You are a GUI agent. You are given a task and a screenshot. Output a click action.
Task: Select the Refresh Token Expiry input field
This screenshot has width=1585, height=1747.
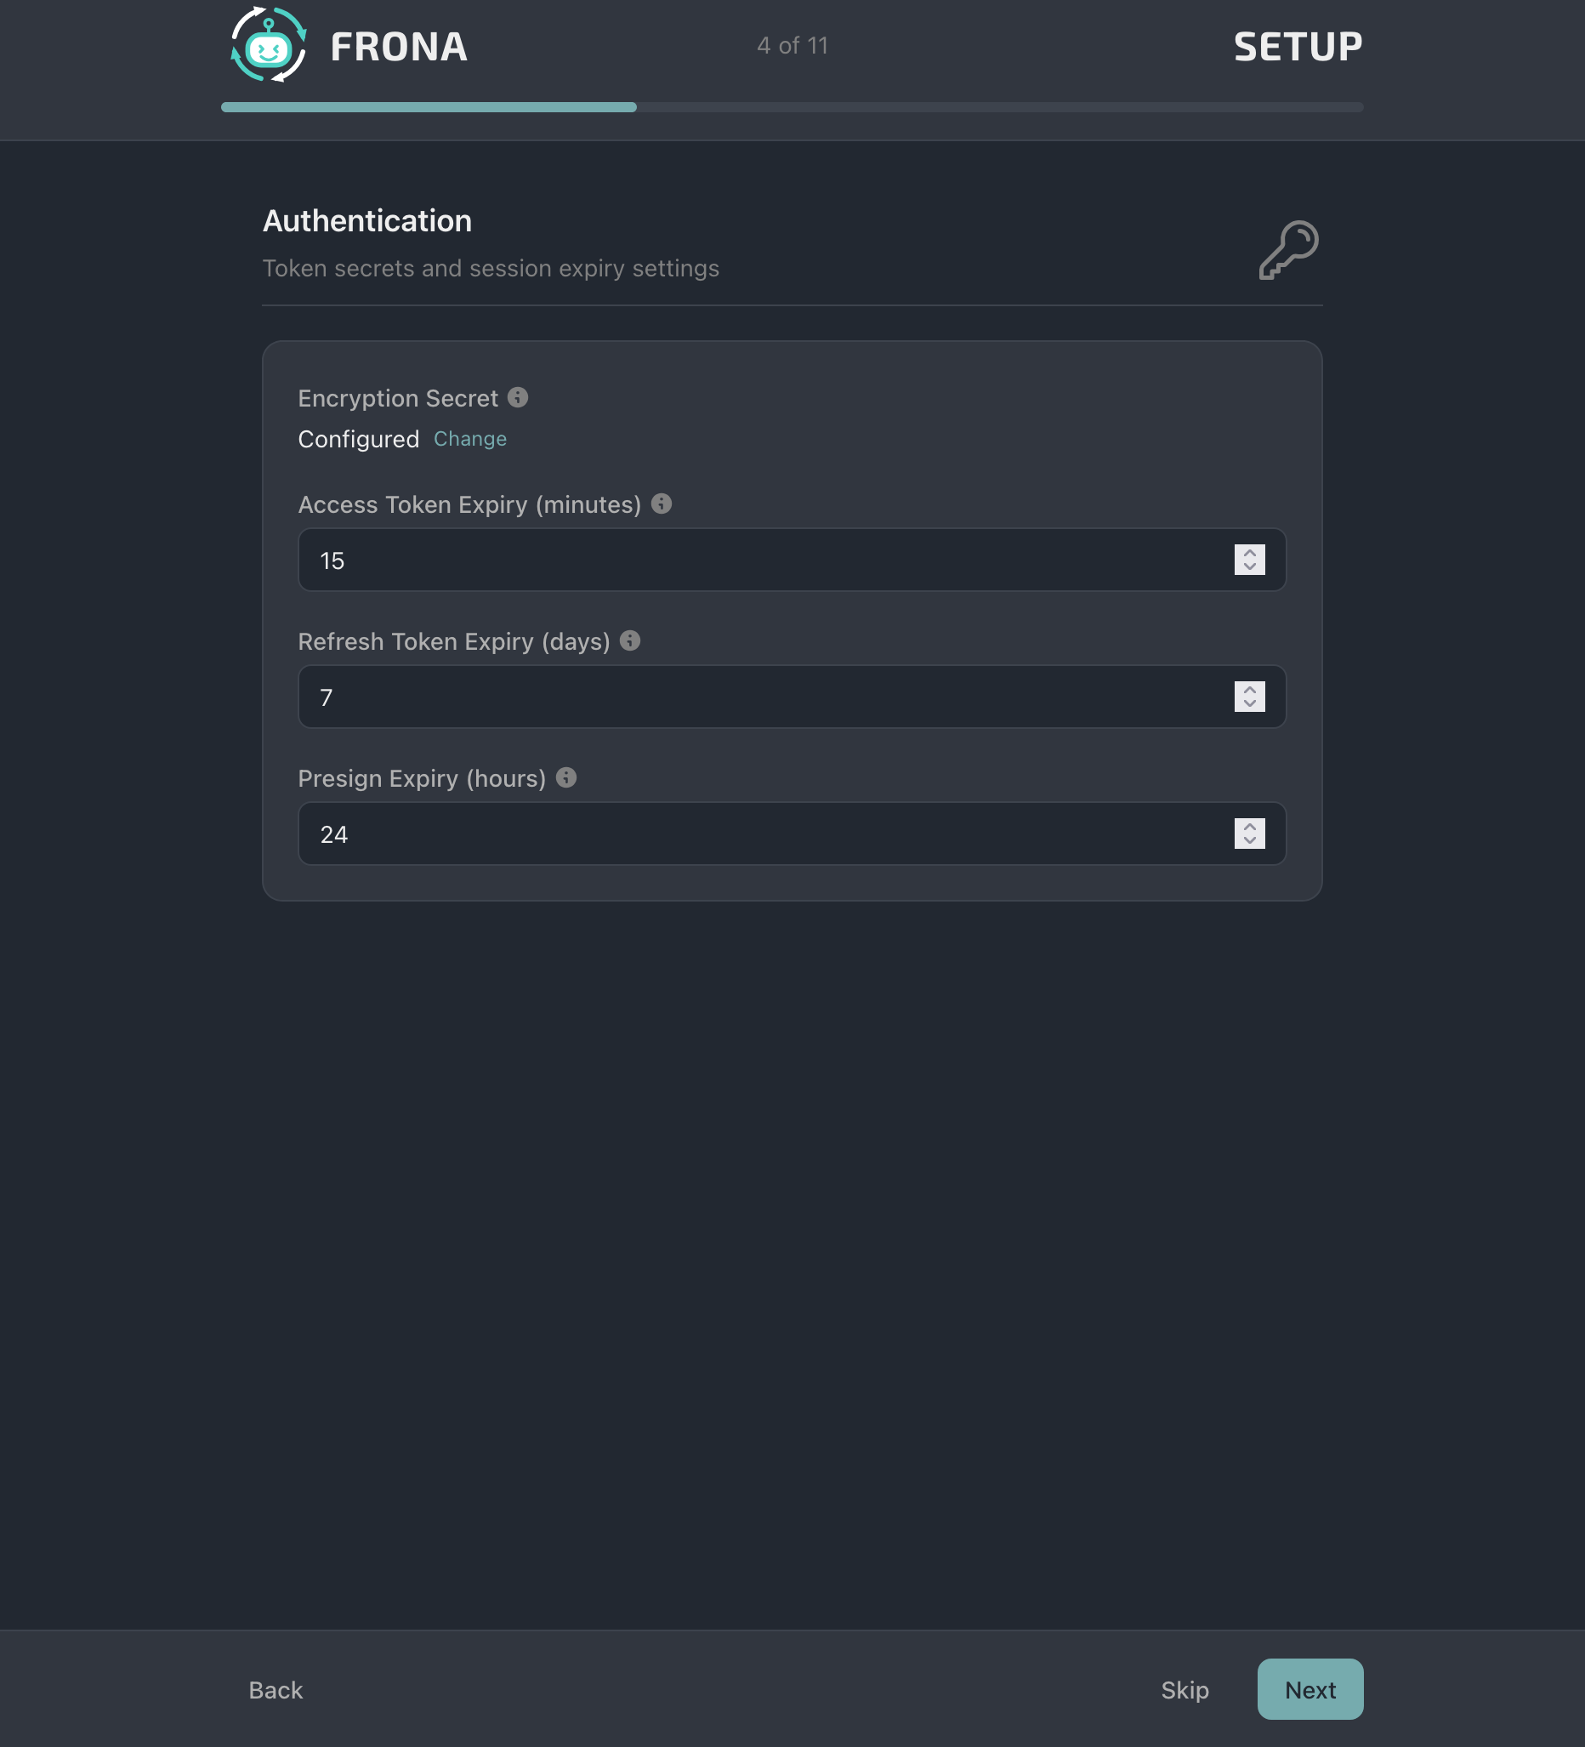[x=780, y=696]
